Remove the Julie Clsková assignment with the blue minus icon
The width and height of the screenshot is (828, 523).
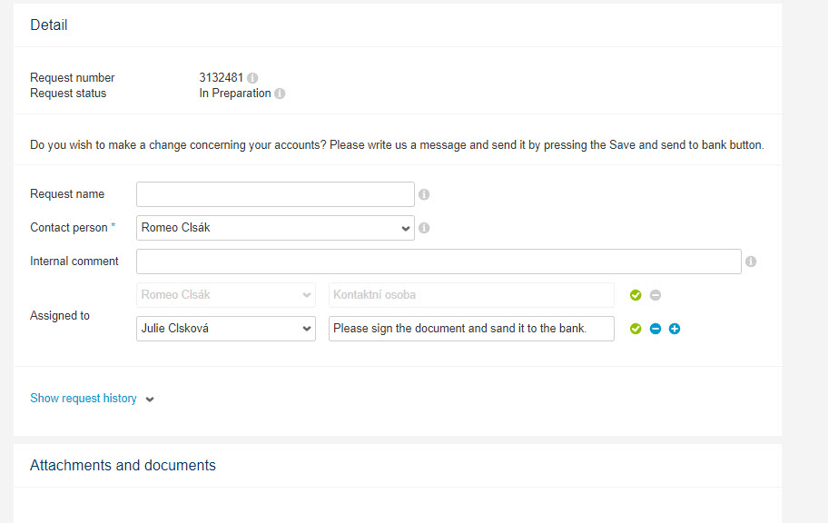[655, 329]
